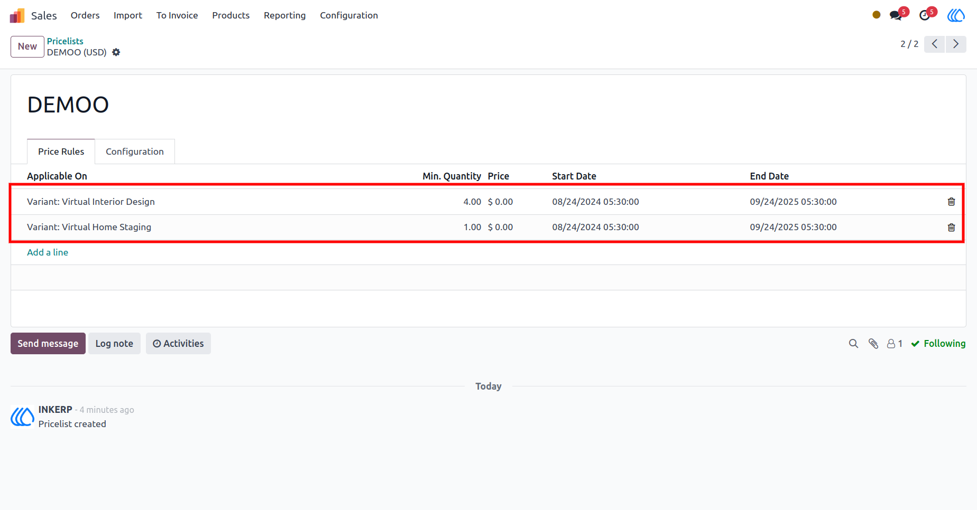The width and height of the screenshot is (977, 510).
Task: Click the Sales app logo icon
Action: coord(17,15)
